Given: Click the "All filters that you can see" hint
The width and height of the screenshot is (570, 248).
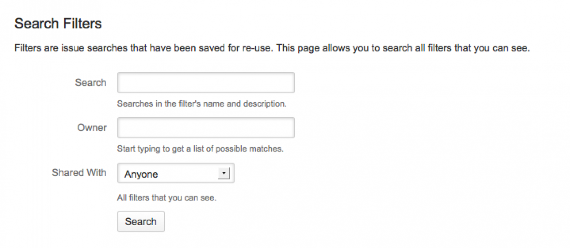Looking at the screenshot, I should pos(167,198).
